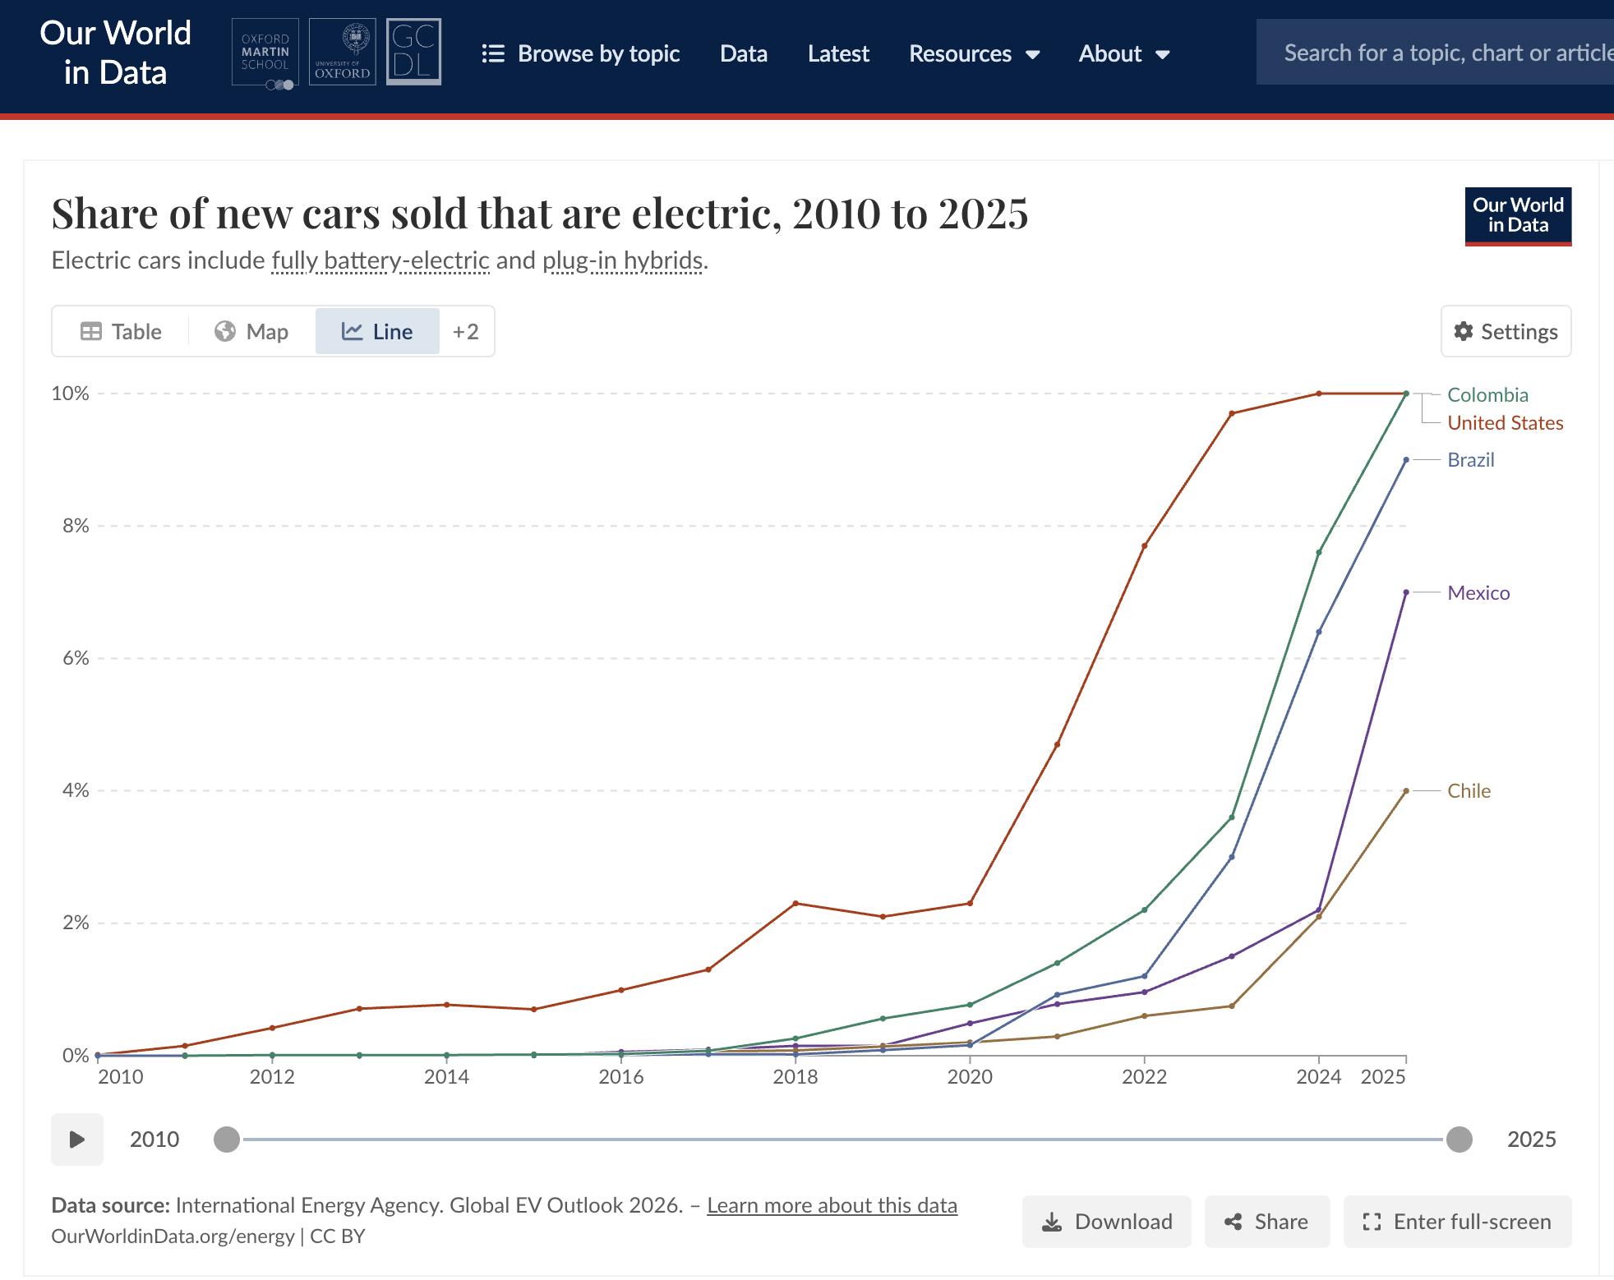Click the plug-in hybrids definition link
The width and height of the screenshot is (1614, 1280).
(623, 260)
